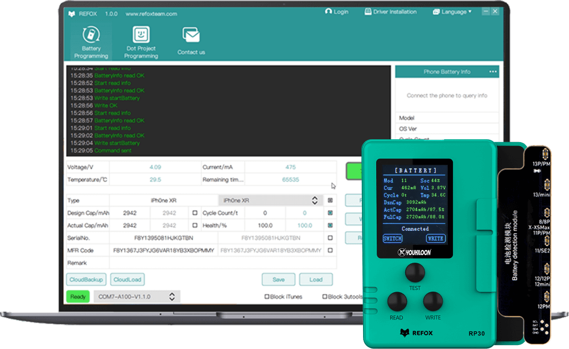569x349 pixels.
Task: Open the Language dropdown menu
Action: coord(452,11)
